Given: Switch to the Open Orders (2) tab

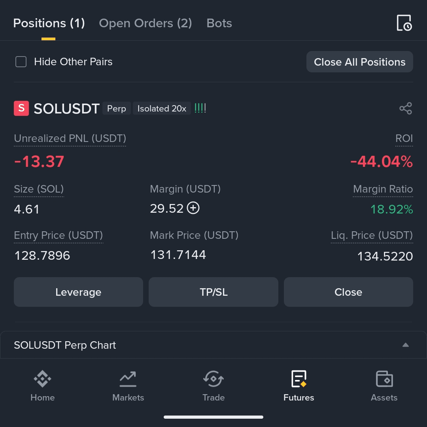Looking at the screenshot, I should point(145,23).
